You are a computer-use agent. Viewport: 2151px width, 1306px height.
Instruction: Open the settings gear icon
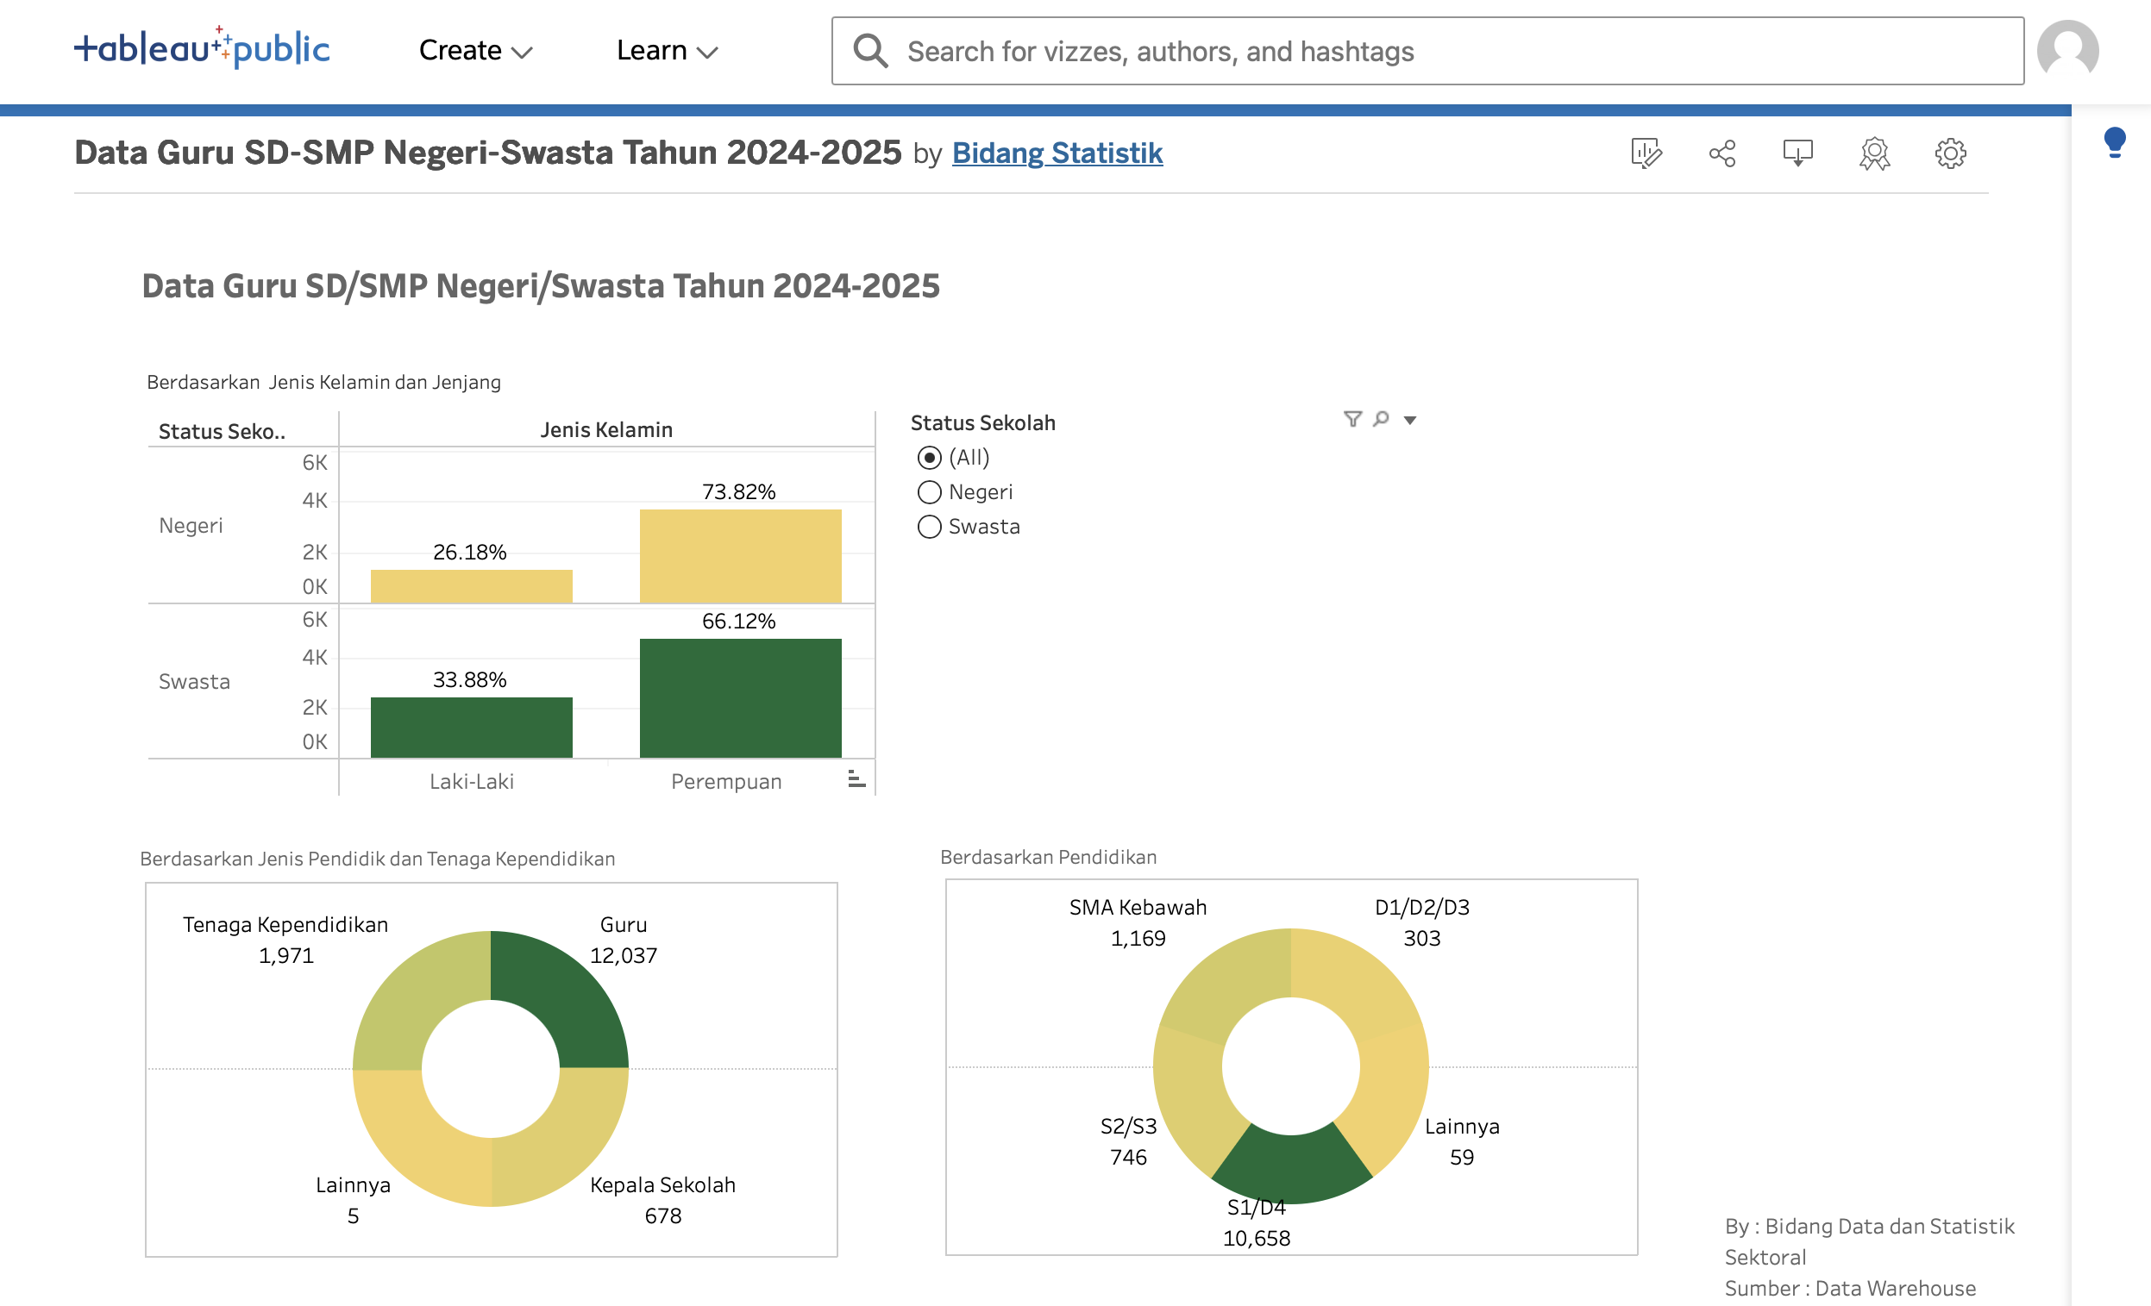(x=1949, y=153)
